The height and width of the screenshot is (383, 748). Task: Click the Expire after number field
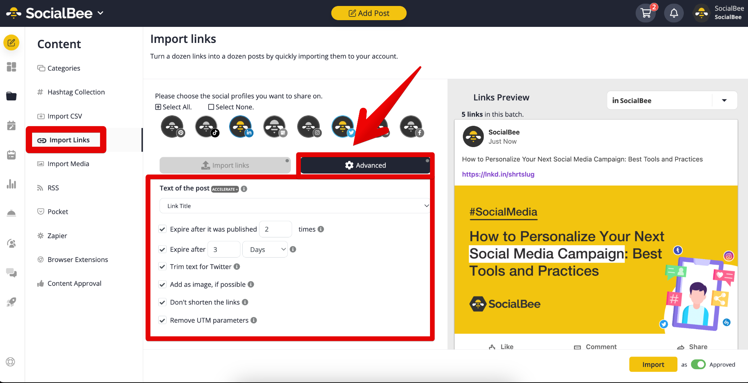(x=224, y=249)
